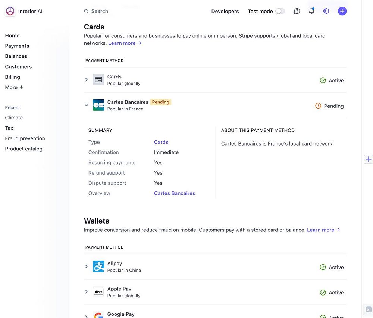Viewport: 373px width, 318px height.
Task: Open notifications bell icon
Action: [x=311, y=11]
